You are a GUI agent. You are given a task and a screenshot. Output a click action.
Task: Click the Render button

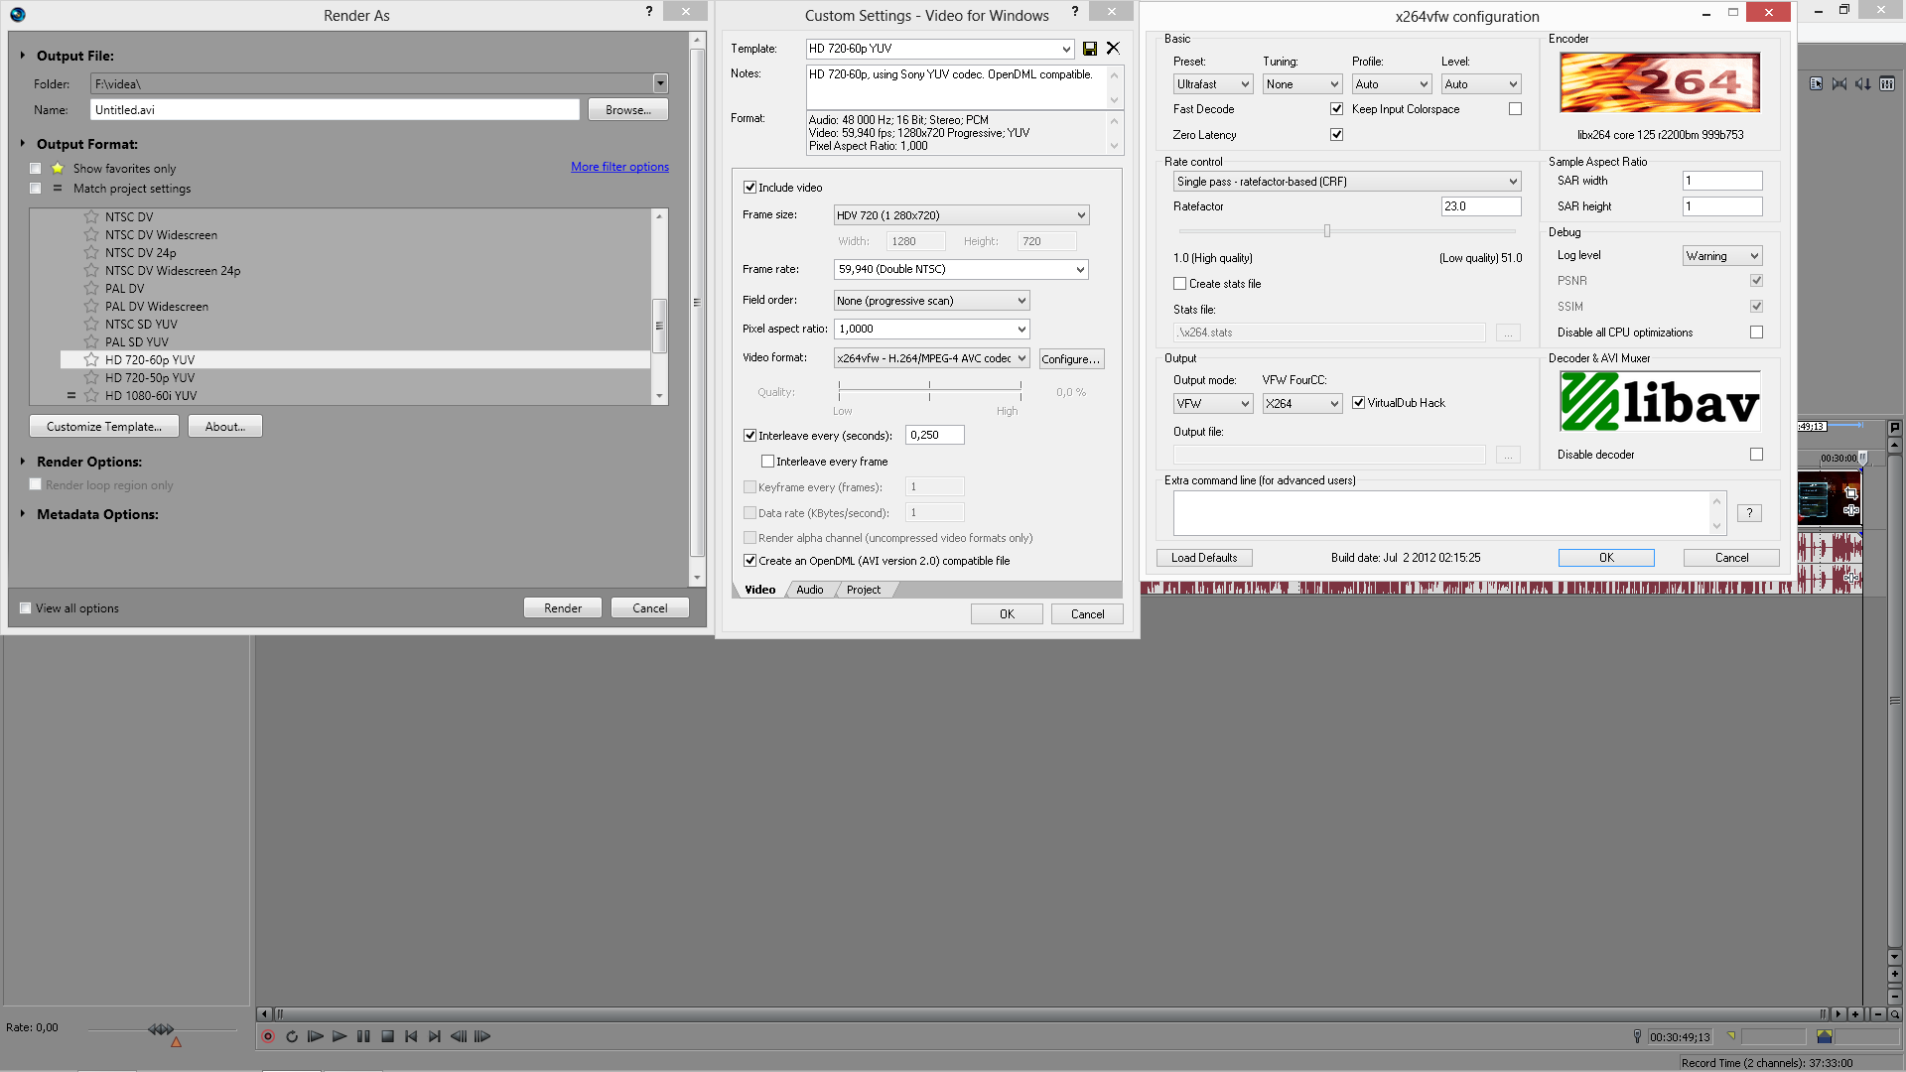(563, 608)
